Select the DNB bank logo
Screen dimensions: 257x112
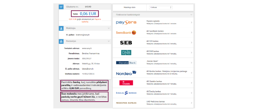[x=126, y=52]
